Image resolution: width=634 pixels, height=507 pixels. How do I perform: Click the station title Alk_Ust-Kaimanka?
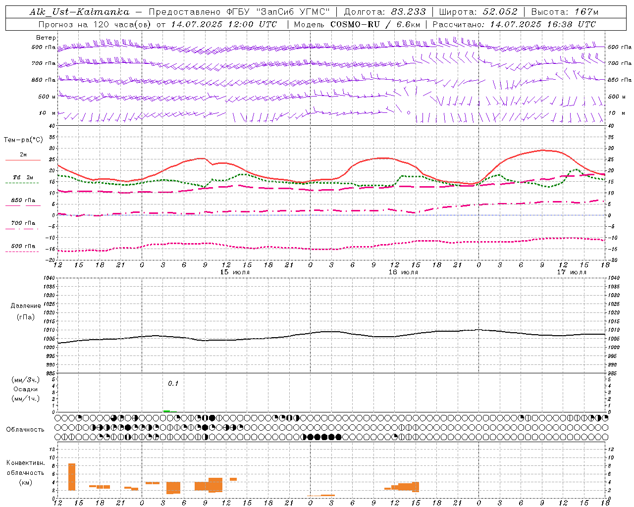[79, 12]
